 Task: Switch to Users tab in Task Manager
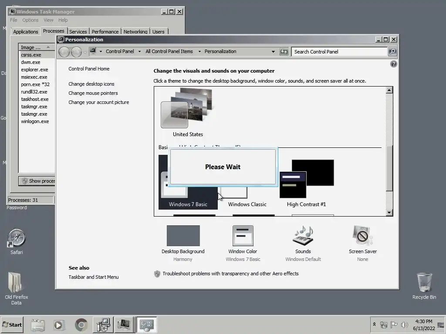click(x=159, y=31)
